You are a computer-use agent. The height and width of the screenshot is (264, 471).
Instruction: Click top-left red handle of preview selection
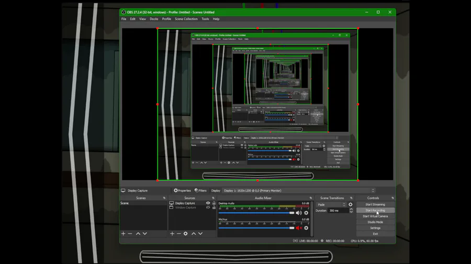(158, 29)
